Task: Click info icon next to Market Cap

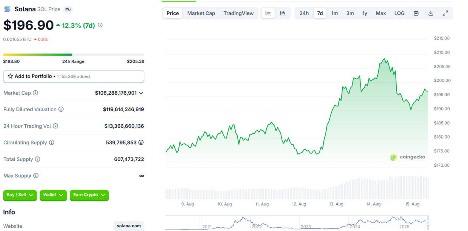Action: (35, 93)
